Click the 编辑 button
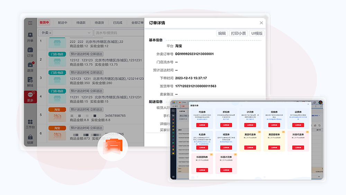Screen dimensions: 346x195 click(222, 33)
